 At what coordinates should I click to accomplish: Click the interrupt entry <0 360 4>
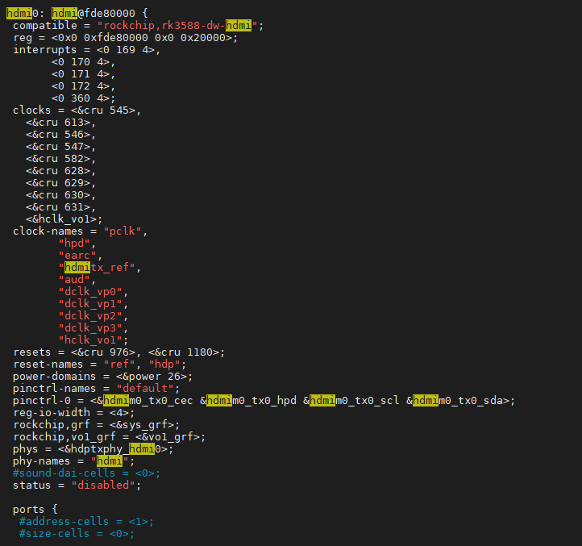[x=81, y=98]
